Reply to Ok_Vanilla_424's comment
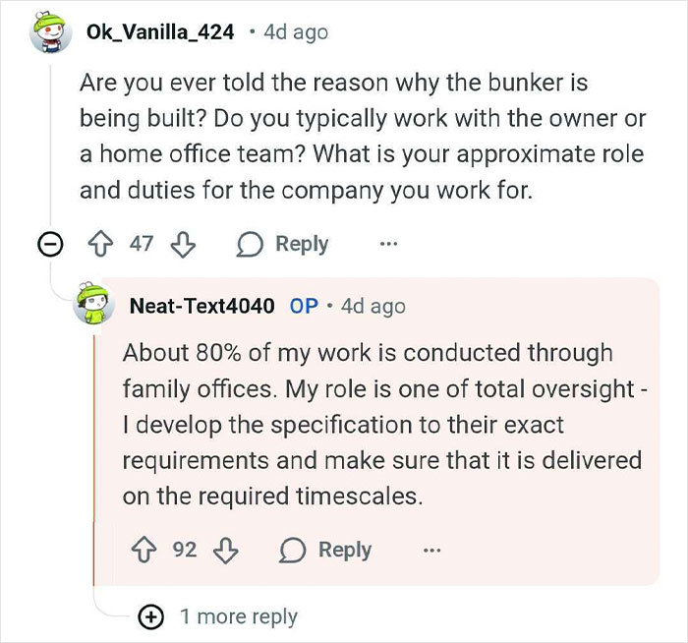Viewport: 688px width, 643px height. (301, 244)
